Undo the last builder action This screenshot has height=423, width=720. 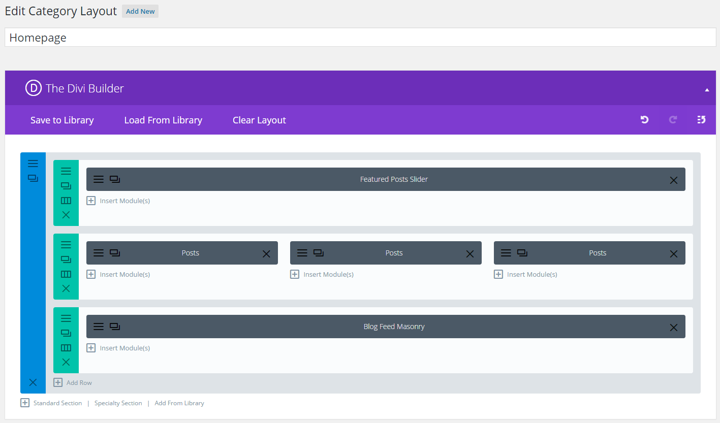pos(644,120)
